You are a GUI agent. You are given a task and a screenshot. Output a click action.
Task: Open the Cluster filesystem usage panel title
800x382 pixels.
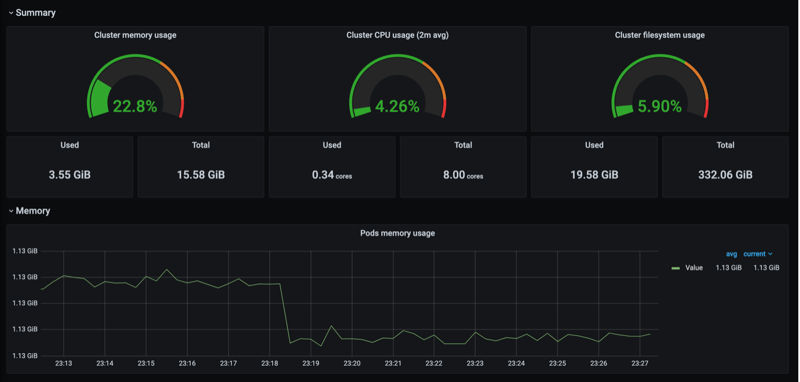click(660, 35)
